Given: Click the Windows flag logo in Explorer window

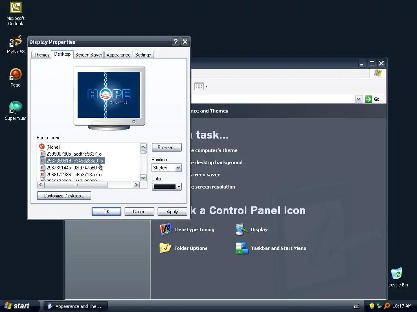Looking at the screenshot, I should pos(378,73).
